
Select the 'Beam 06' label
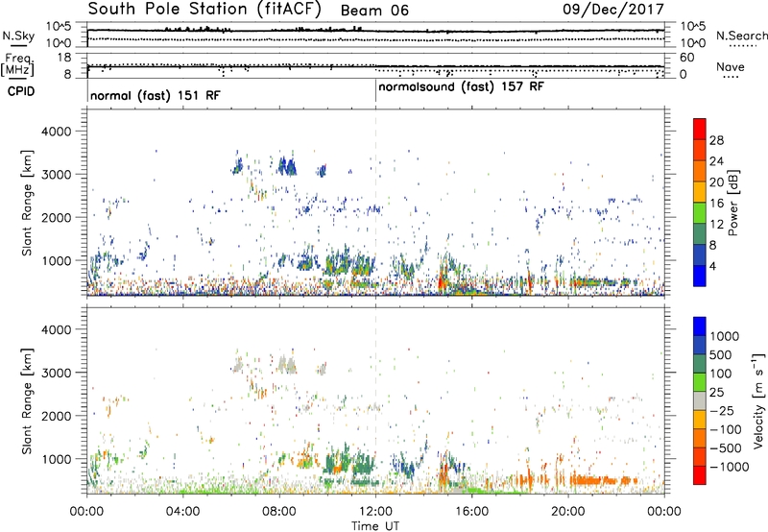coord(374,11)
